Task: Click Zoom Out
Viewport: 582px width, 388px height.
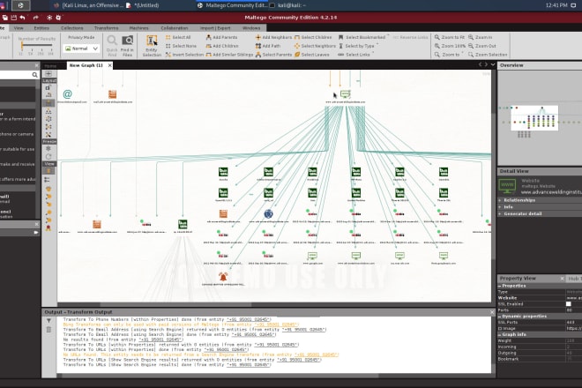Action: point(482,46)
